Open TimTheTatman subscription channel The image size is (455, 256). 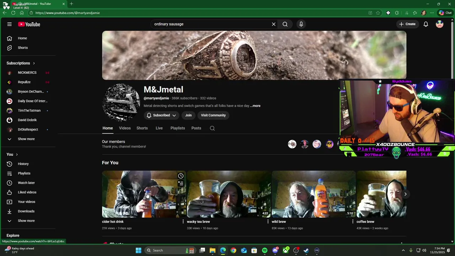pyautogui.click(x=28, y=111)
